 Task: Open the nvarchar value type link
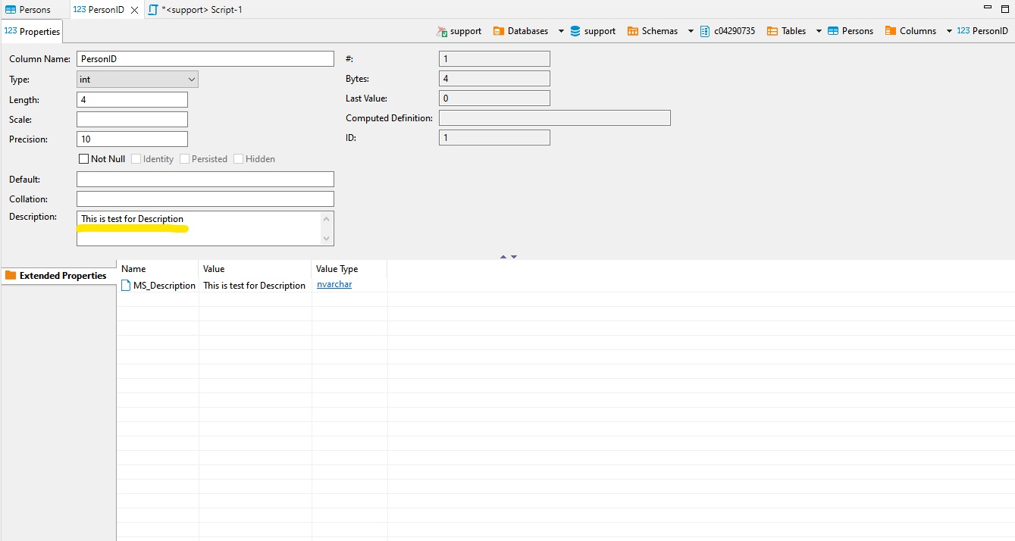tap(334, 285)
